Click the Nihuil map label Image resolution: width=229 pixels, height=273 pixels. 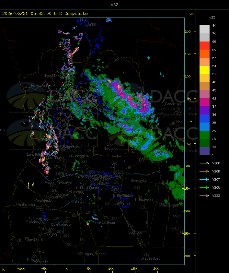[78, 201]
